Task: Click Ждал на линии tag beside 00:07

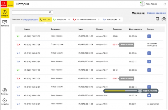Action: (x=127, y=78)
